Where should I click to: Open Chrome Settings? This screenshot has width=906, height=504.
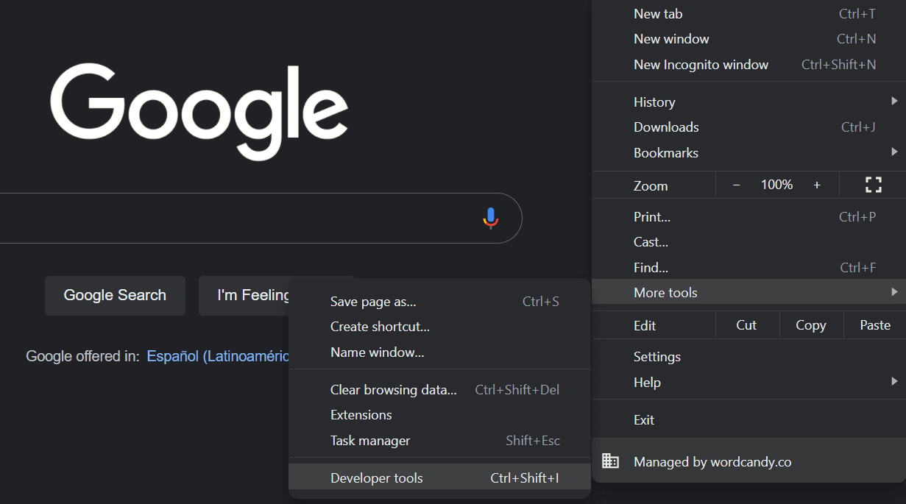coord(657,356)
